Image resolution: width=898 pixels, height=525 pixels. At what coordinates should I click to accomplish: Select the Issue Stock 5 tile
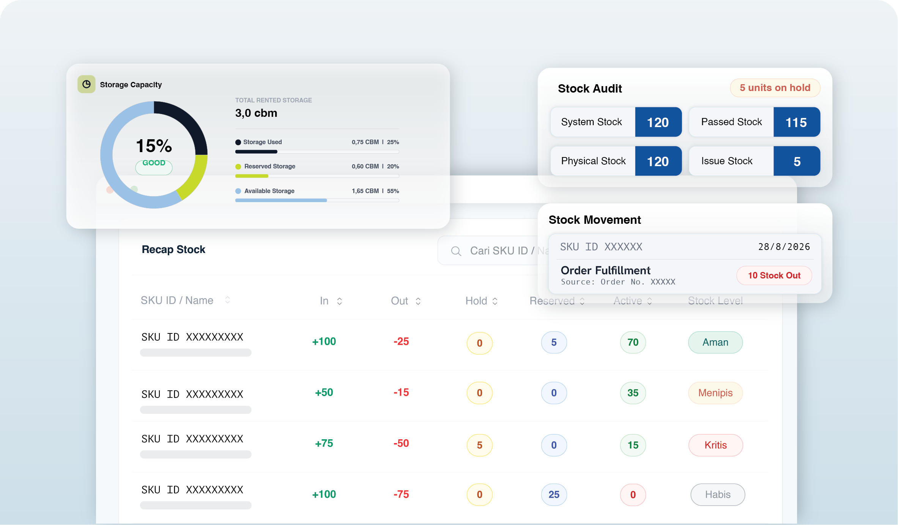[x=755, y=161]
